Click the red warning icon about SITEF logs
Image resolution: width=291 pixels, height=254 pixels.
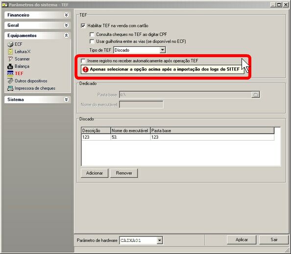85,69
